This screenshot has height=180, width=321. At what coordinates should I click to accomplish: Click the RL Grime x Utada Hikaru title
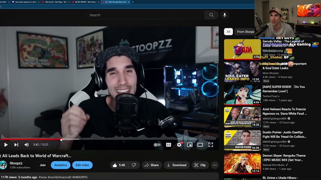click(x=280, y=178)
